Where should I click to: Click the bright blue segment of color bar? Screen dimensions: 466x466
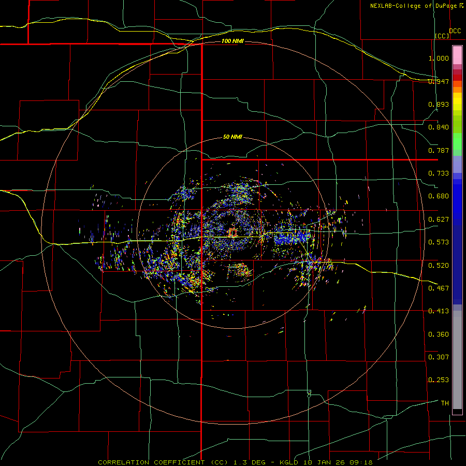457,202
